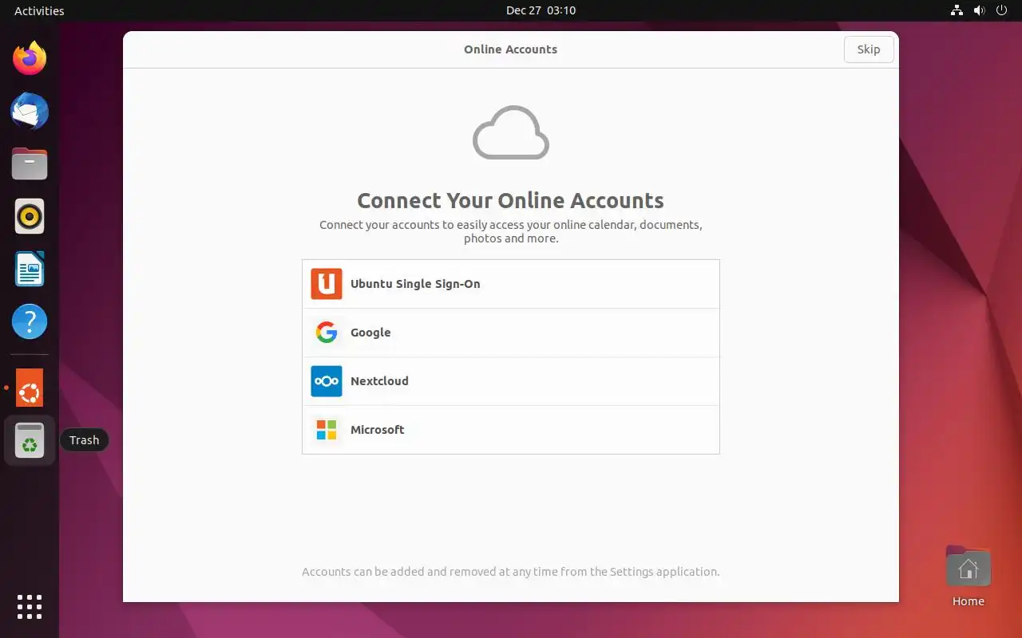Skip the Online Accounts setup
Screen dimensions: 1022x638
click(869, 49)
